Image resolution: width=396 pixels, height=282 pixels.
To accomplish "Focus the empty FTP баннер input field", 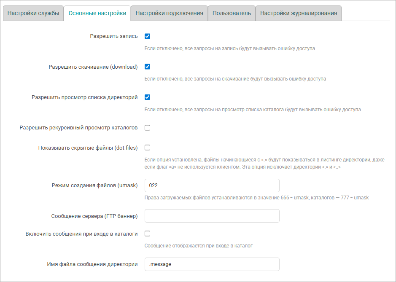I will 212,216.
